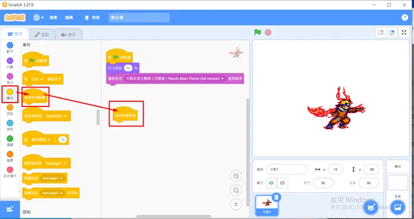Click the project title input field
Screen dimensions: 414x219
point(139,18)
